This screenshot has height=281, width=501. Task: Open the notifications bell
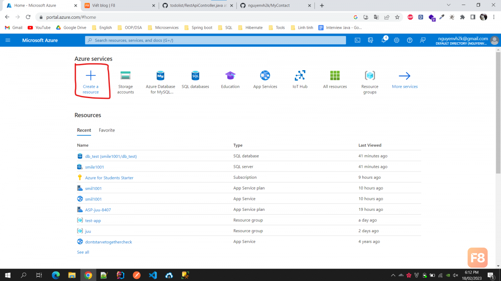coord(383,40)
